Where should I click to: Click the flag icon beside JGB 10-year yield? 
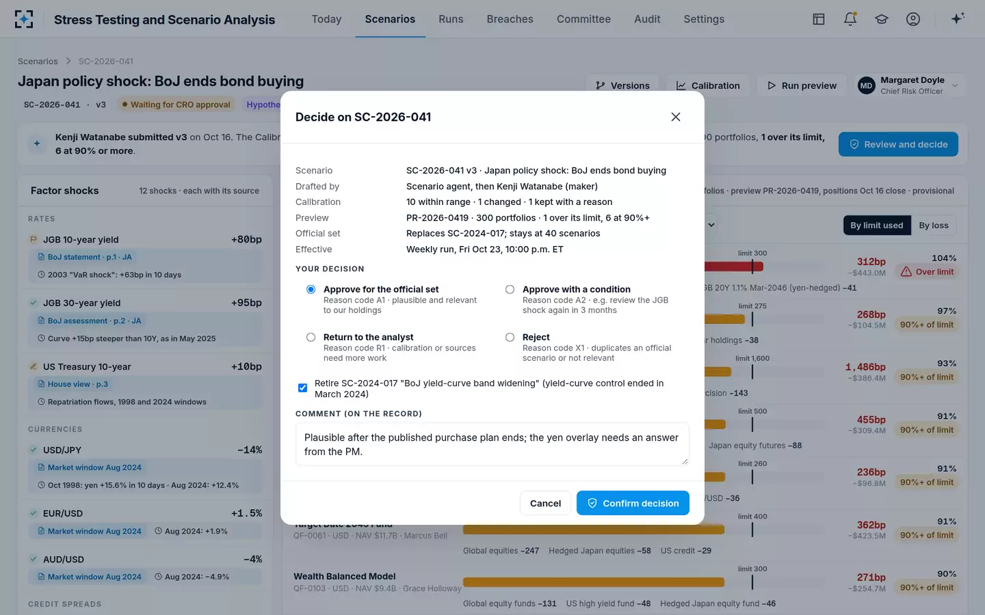pos(33,239)
